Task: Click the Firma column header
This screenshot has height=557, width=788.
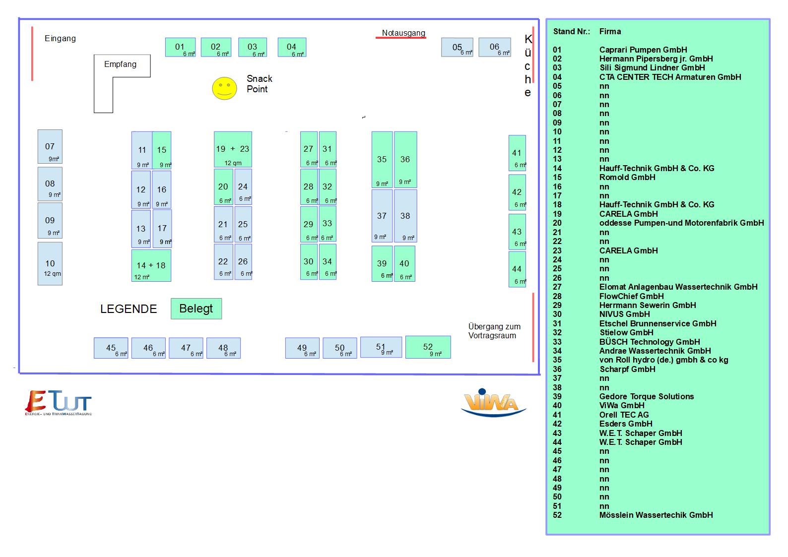Action: 610,32
